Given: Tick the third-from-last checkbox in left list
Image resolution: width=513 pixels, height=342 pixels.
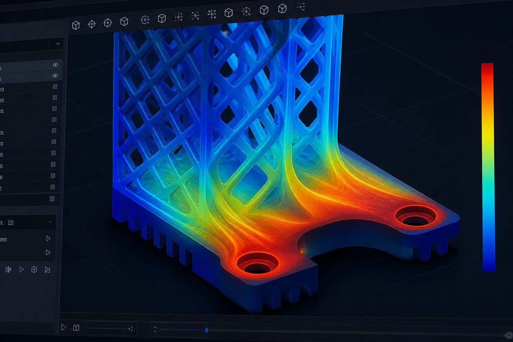Looking at the screenshot, I should (x=53, y=176).
